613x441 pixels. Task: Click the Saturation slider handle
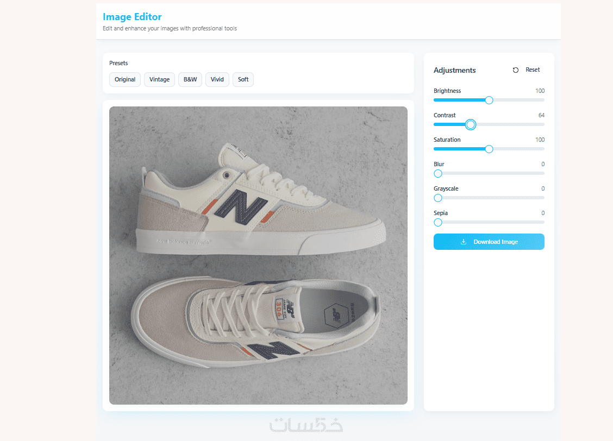click(x=489, y=149)
